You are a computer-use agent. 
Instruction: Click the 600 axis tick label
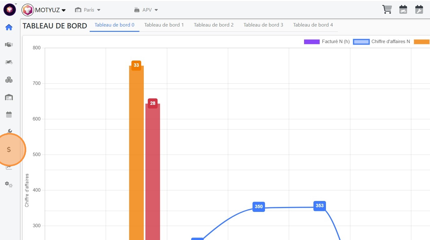click(37, 119)
